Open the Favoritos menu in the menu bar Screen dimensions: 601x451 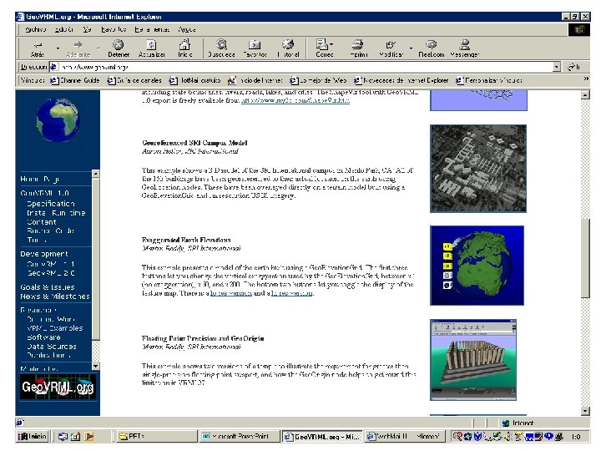(x=114, y=29)
